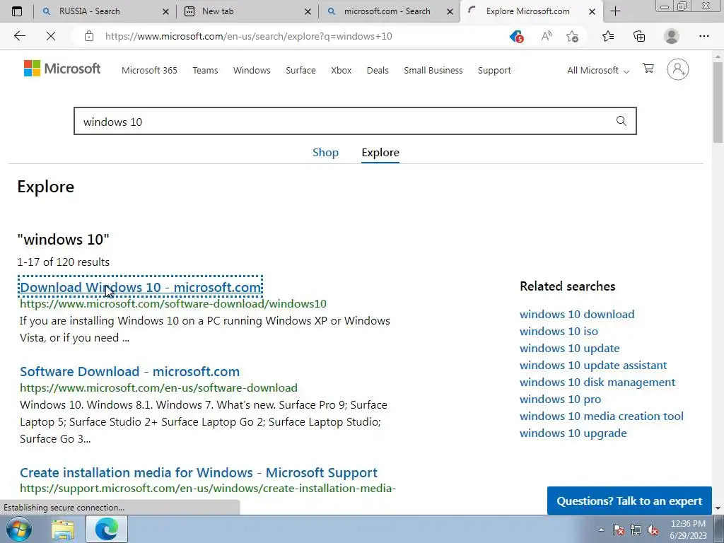Open Xbox nav item

coord(341,70)
